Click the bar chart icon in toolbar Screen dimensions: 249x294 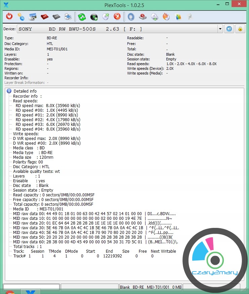coord(178,16)
